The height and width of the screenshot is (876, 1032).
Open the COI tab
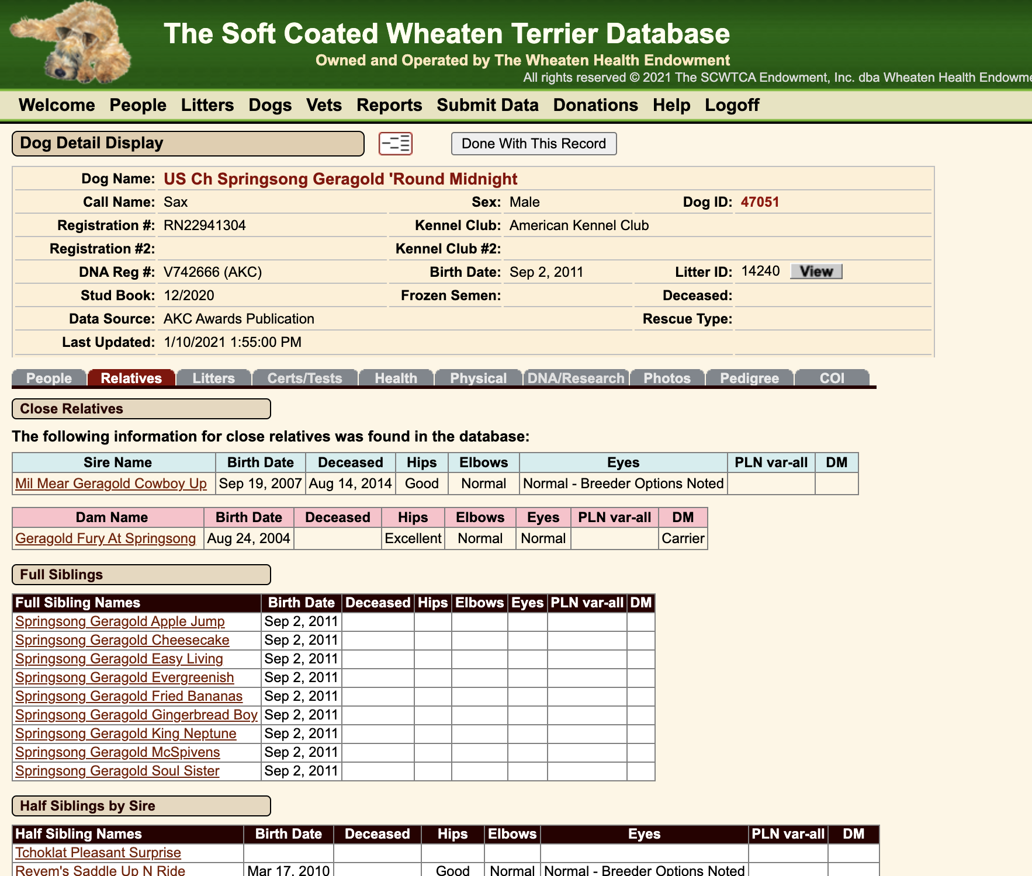click(832, 378)
